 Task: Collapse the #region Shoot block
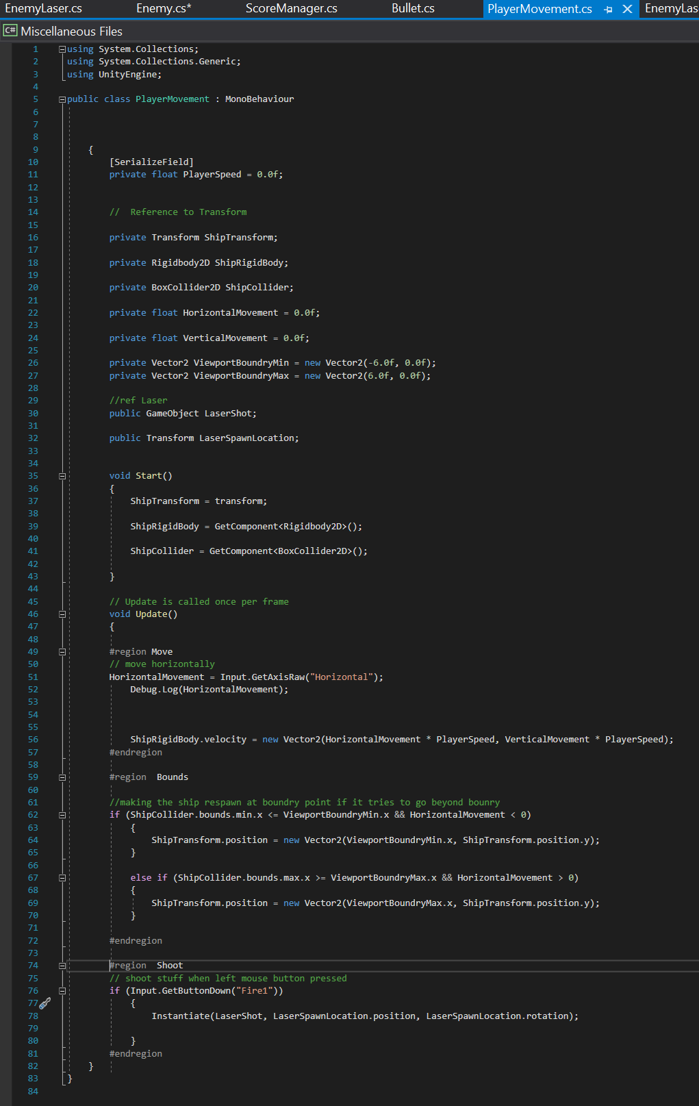[62, 966]
